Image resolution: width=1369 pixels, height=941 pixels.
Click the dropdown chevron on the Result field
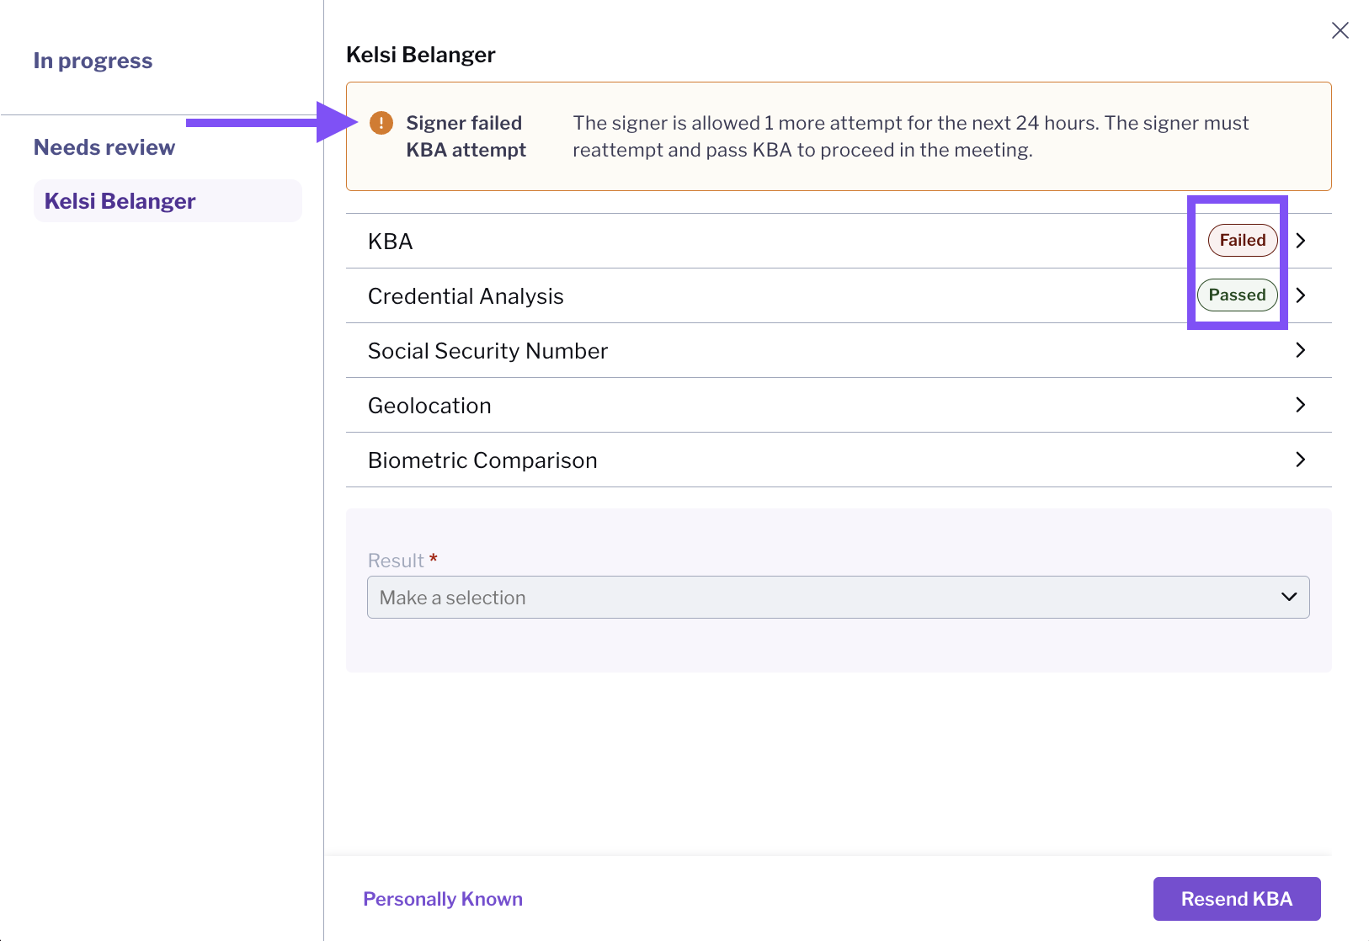(x=1288, y=597)
